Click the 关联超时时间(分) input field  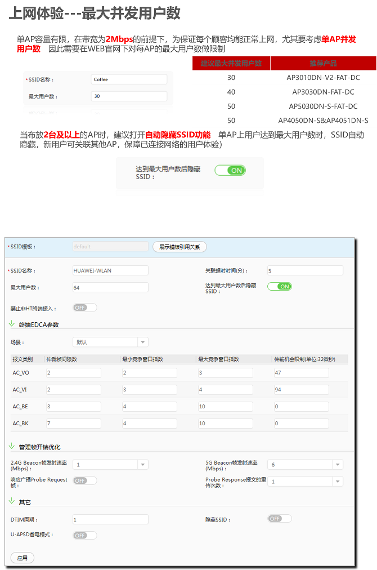point(304,270)
